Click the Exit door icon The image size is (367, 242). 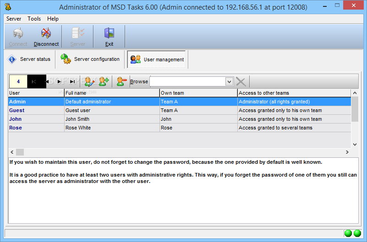pyautogui.click(x=109, y=33)
